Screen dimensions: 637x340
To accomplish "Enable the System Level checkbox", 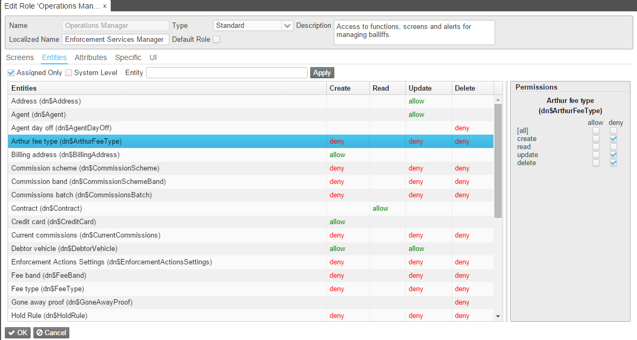I will [68, 73].
